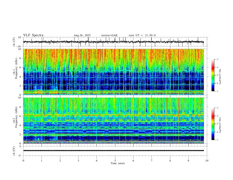Click the ch.3 voltage trace band
Viewport: 233px width, 180px height.
[113, 151]
